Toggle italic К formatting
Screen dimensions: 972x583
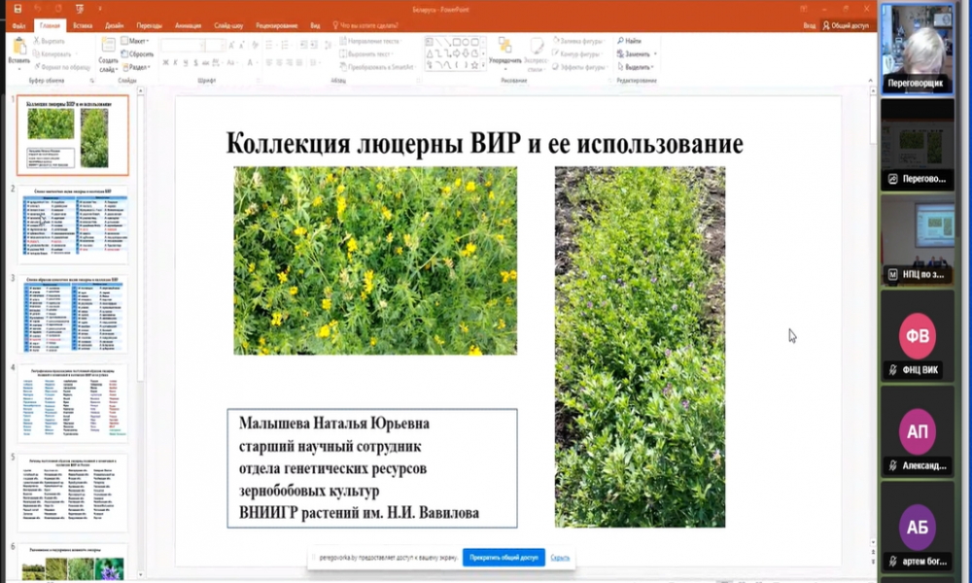tap(175, 62)
